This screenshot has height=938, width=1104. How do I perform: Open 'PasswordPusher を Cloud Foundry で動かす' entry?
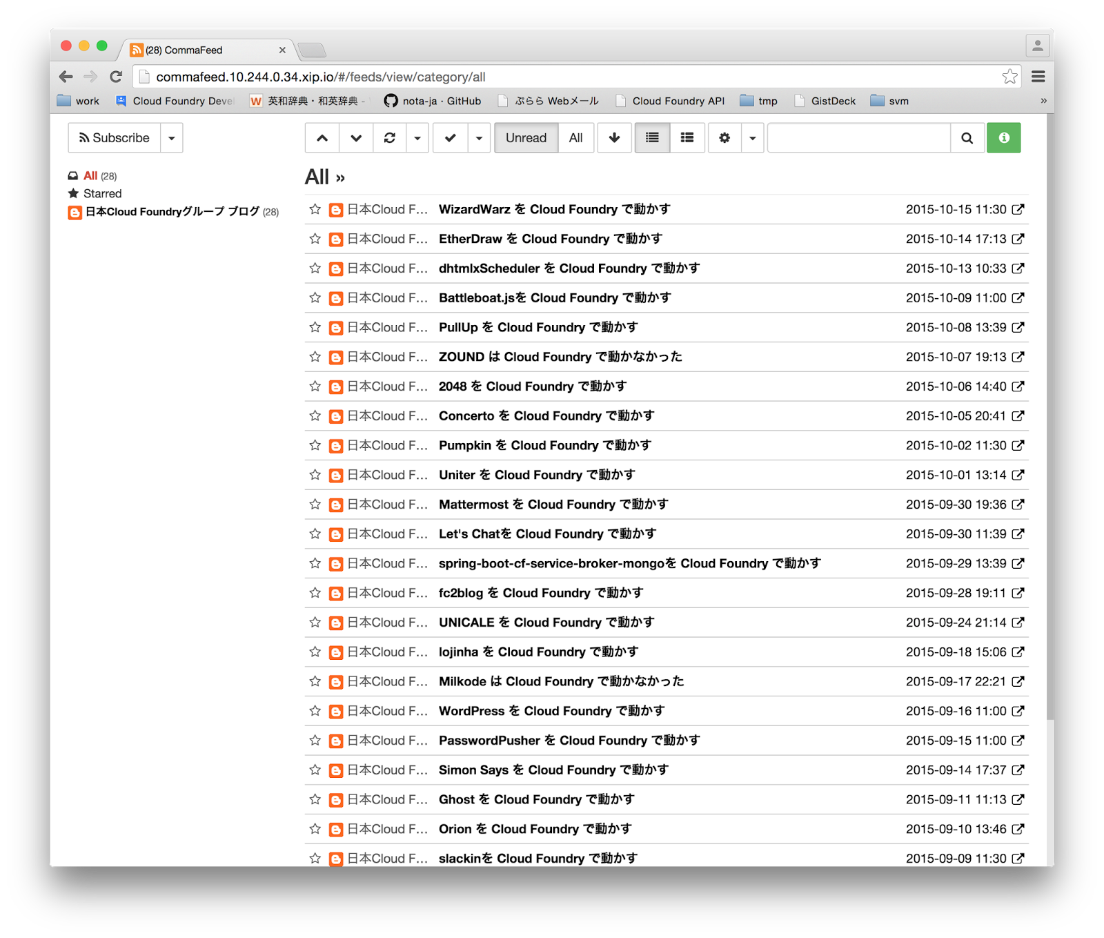point(569,741)
